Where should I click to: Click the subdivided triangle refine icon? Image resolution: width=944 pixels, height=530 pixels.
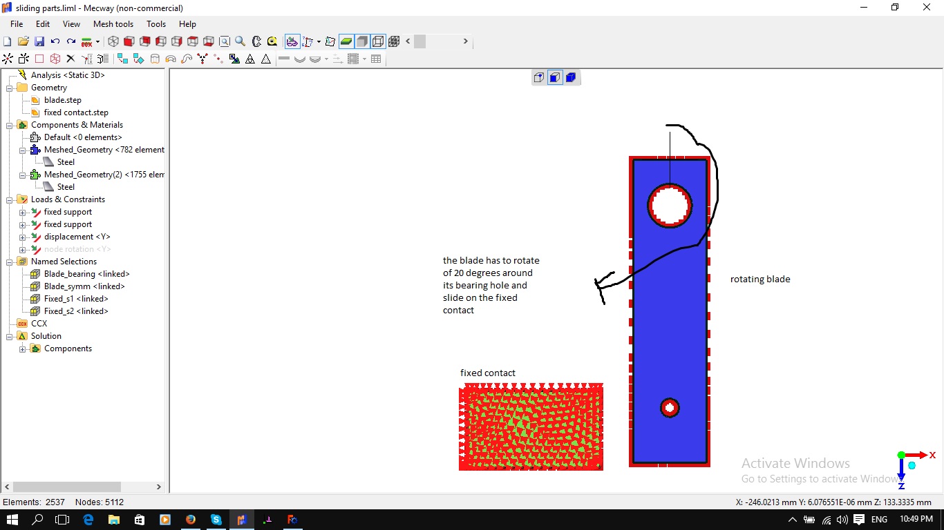coord(250,59)
